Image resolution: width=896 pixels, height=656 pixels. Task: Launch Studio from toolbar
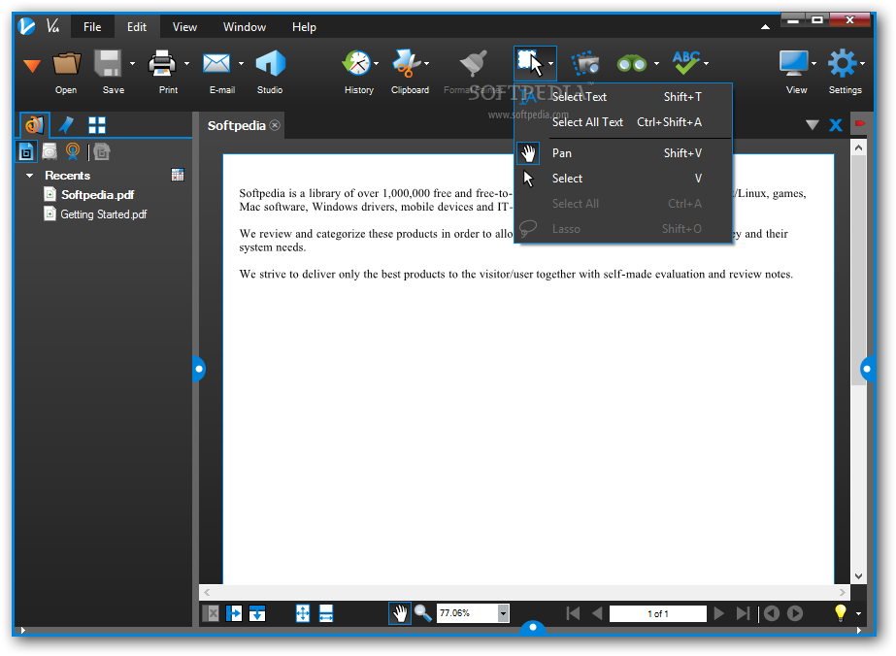pos(270,63)
